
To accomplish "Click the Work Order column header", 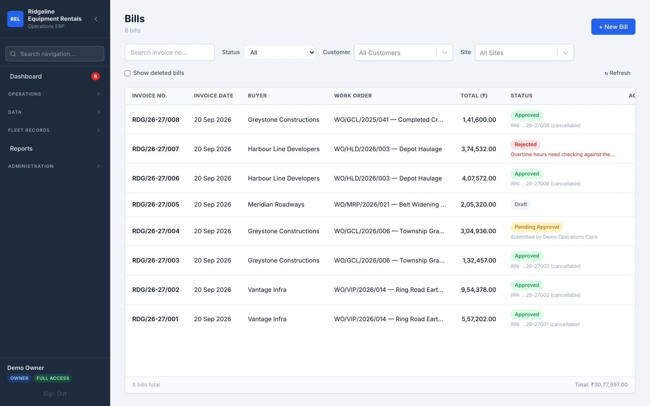I will click(353, 95).
